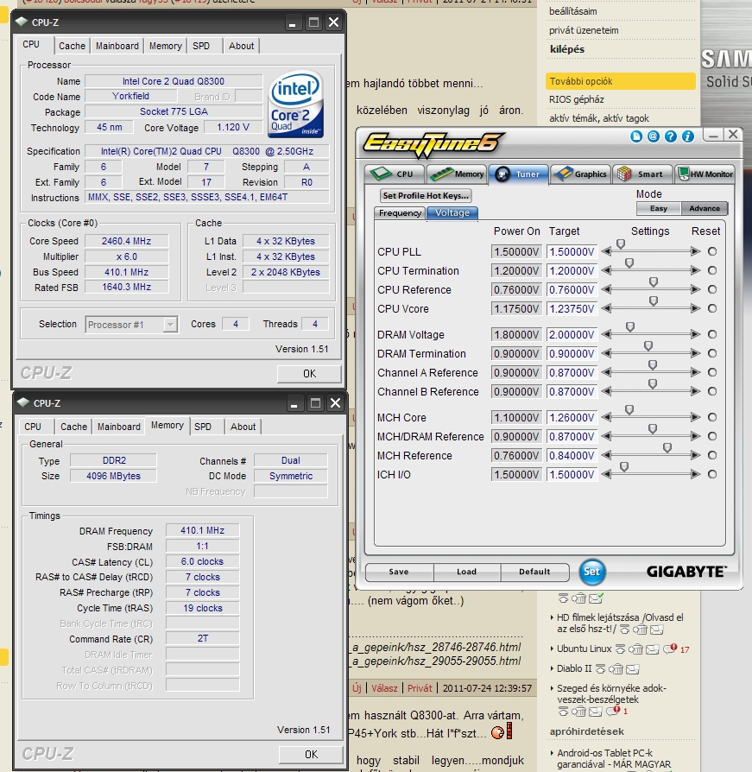The width and height of the screenshot is (752, 772).
Task: Select Reset radio for DRAM Voltage
Action: [x=712, y=334]
